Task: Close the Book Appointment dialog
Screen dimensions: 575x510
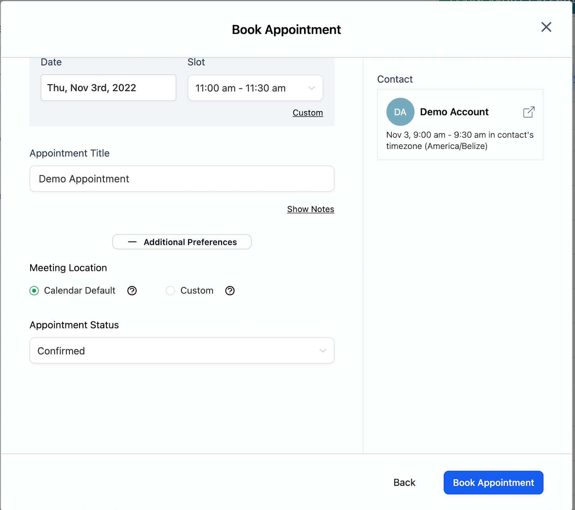Action: click(x=546, y=27)
